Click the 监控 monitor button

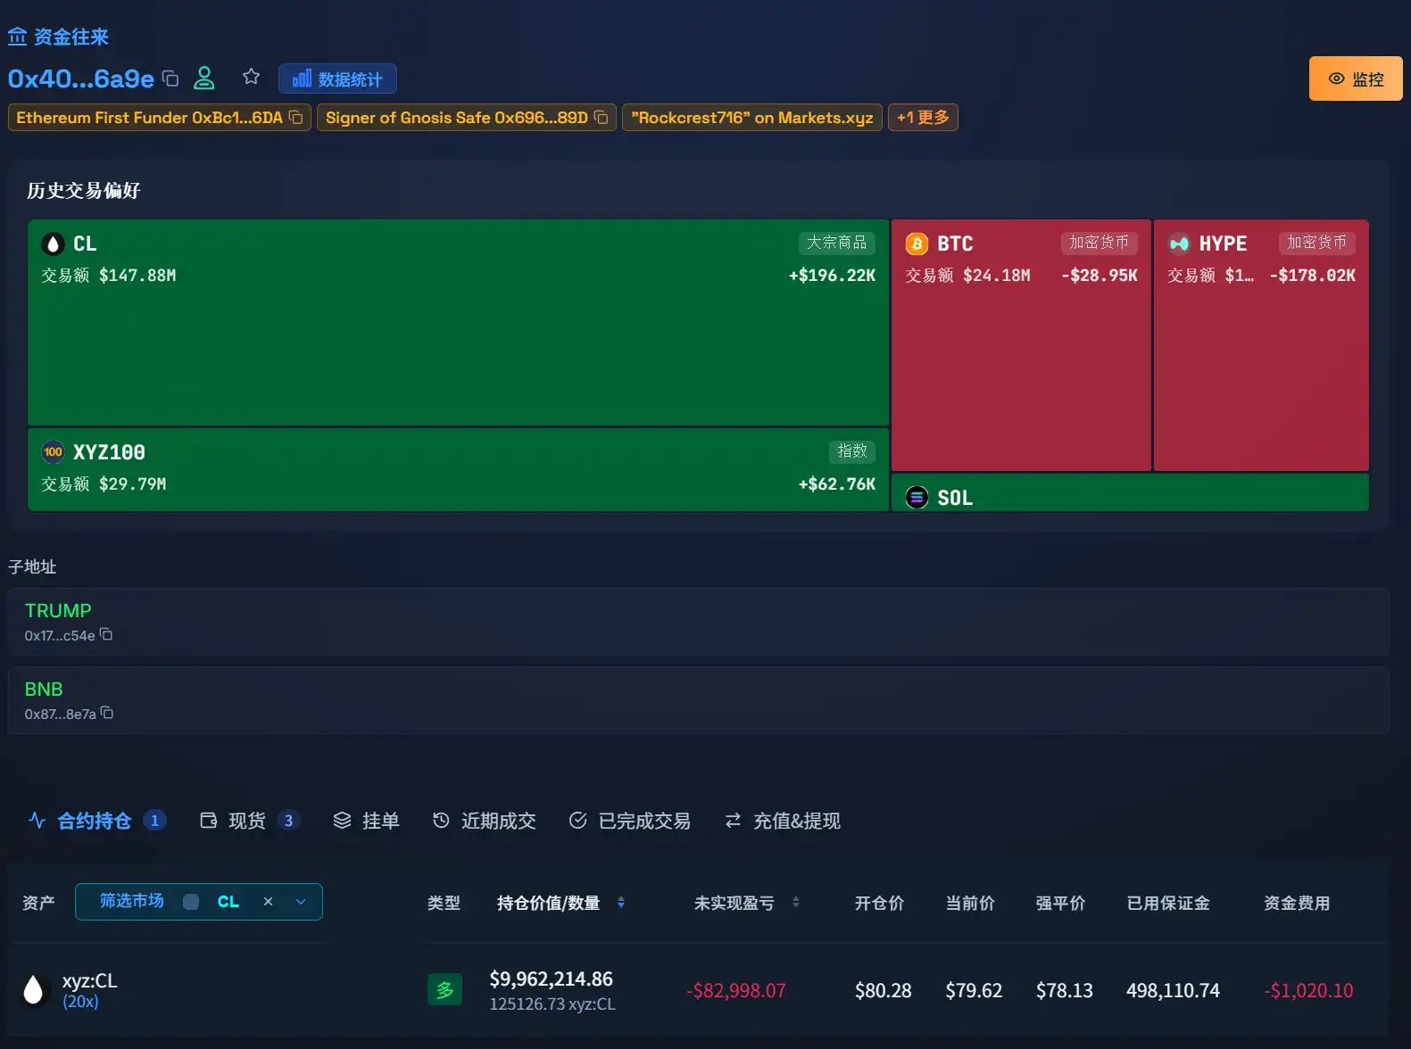(x=1356, y=78)
